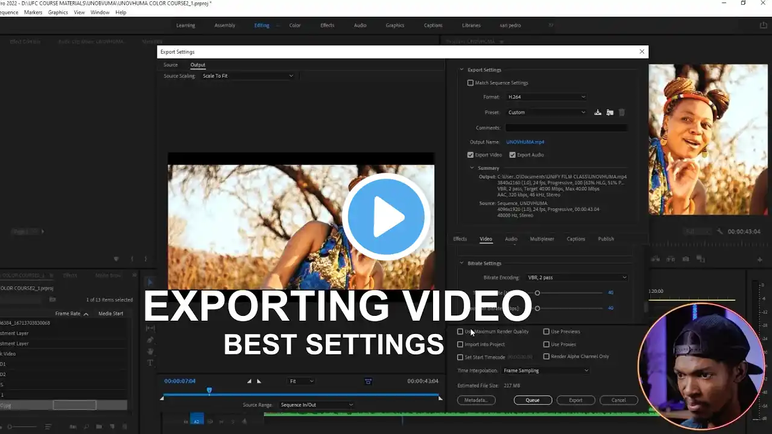The width and height of the screenshot is (772, 434).
Task: Open the Bitrate Encoding VBR dropdown
Action: pos(577,277)
